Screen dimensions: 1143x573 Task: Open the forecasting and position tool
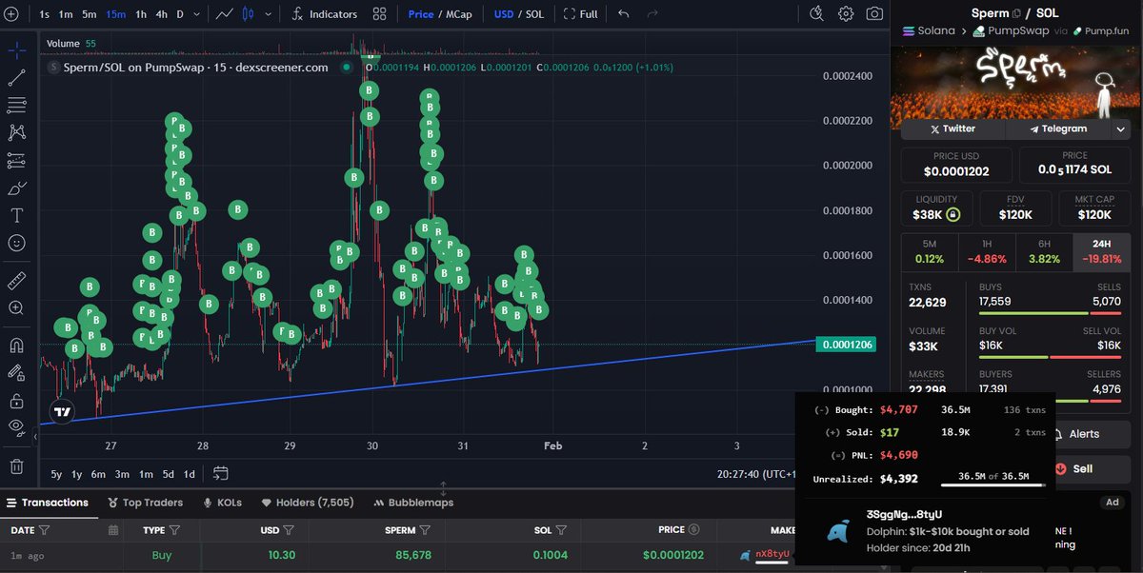[16, 161]
